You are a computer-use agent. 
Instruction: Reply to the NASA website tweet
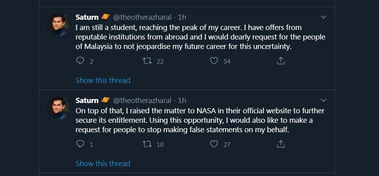[x=80, y=144]
